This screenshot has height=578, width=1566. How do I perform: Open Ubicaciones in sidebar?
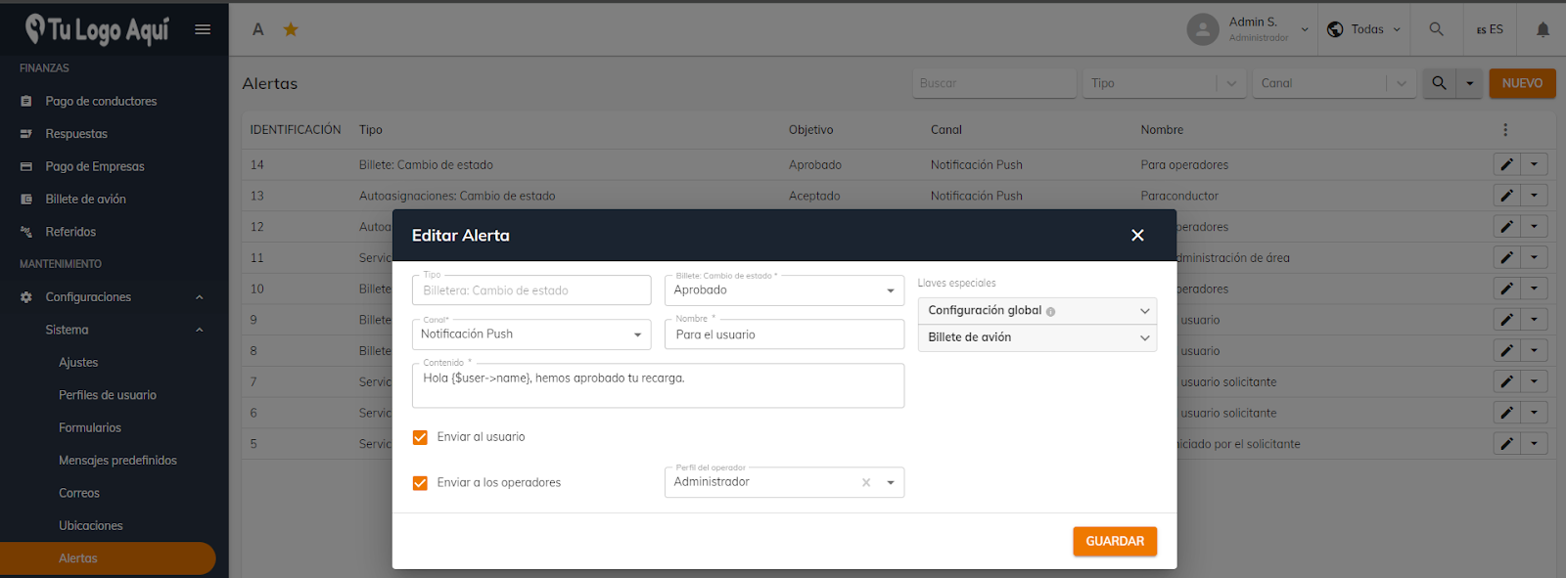(x=91, y=526)
